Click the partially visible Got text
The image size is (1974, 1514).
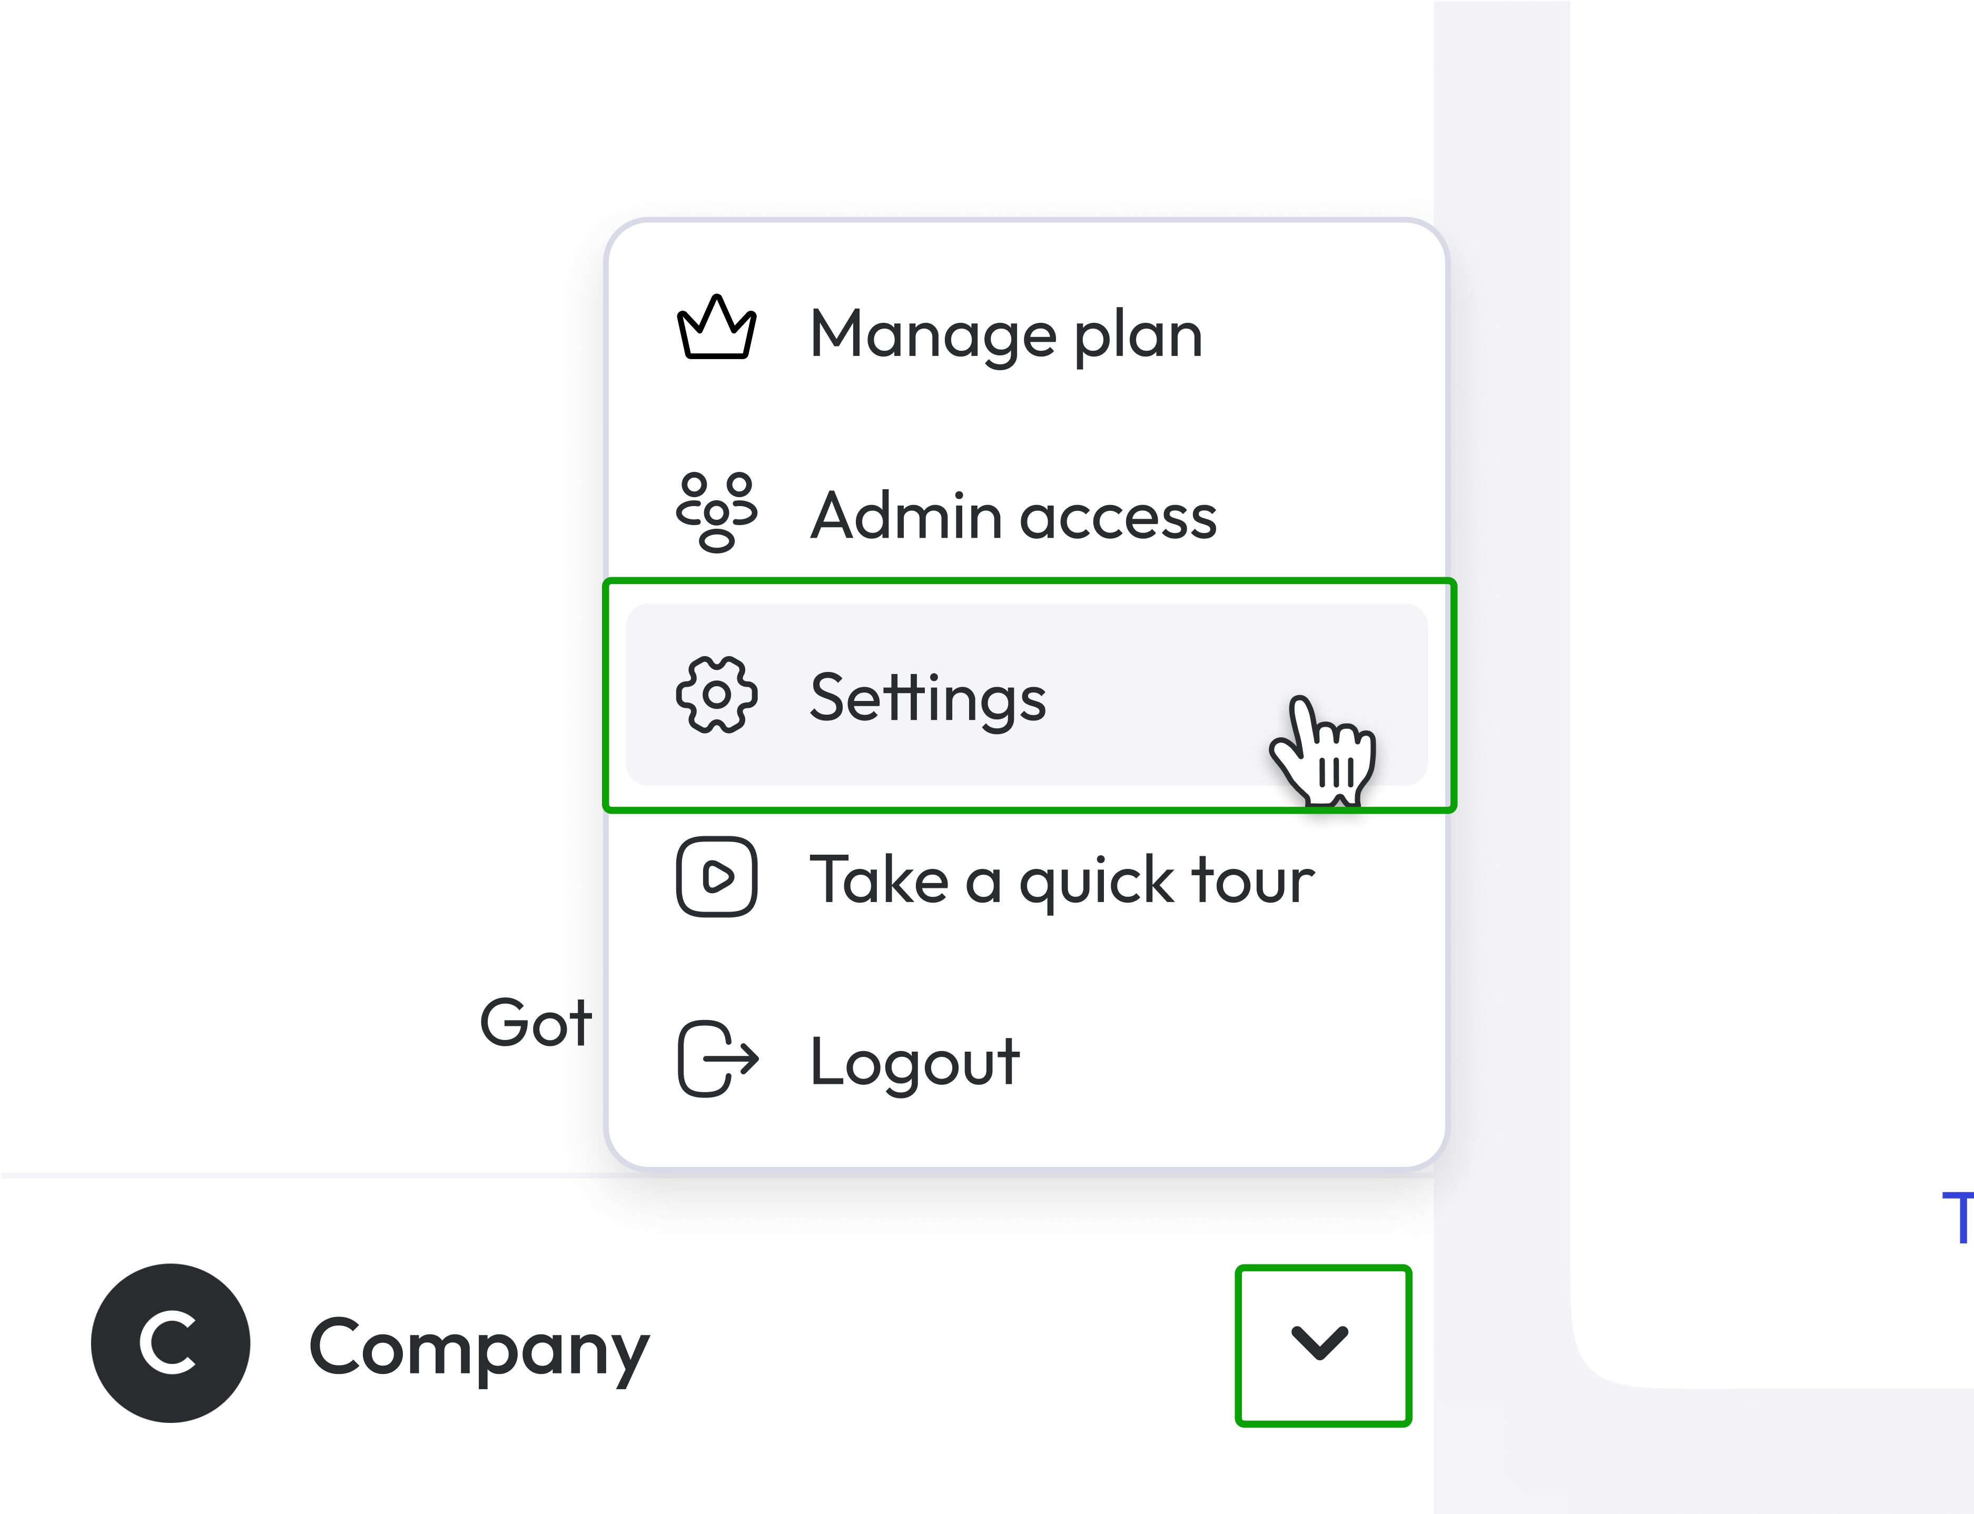536,1023
